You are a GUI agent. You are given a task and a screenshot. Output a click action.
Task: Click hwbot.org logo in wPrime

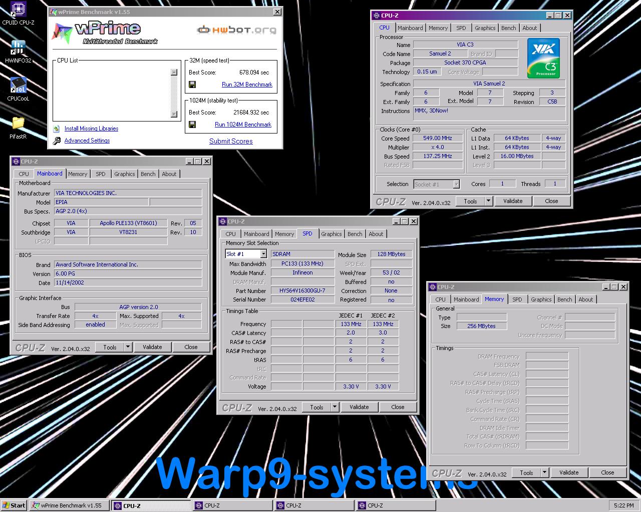coord(236,30)
